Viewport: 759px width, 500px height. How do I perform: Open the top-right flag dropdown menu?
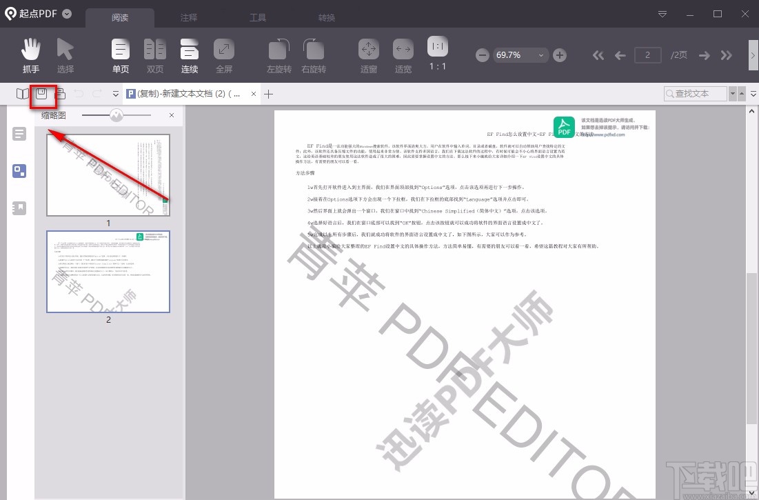click(x=661, y=14)
